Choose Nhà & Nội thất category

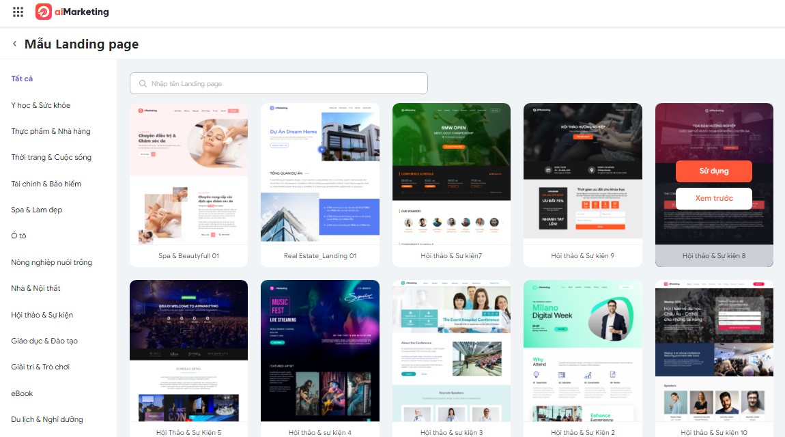[x=35, y=288]
